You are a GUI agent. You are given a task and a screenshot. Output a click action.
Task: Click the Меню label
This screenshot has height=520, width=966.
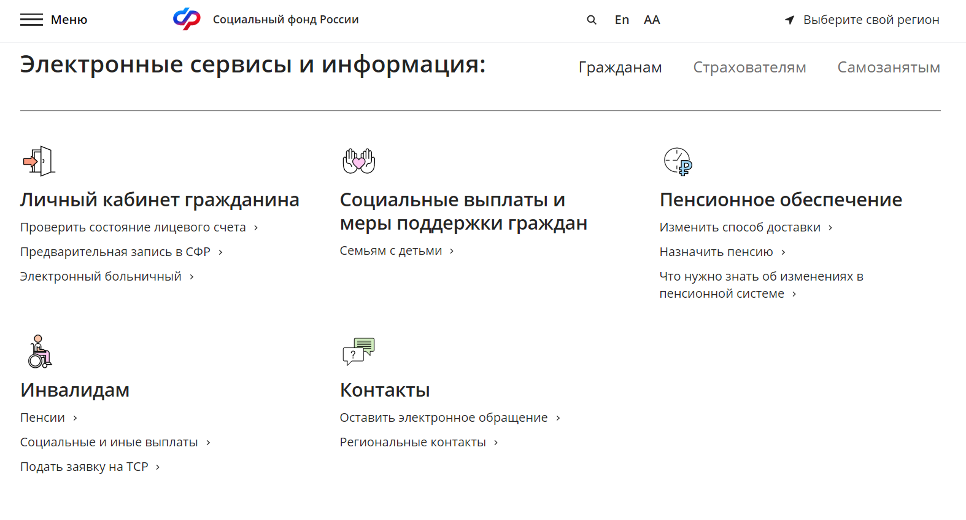coord(69,20)
